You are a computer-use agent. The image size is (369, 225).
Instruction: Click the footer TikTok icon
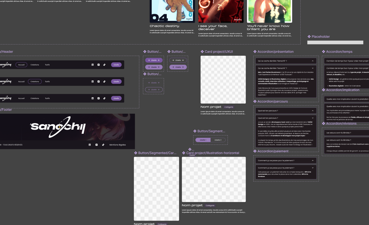point(103,145)
